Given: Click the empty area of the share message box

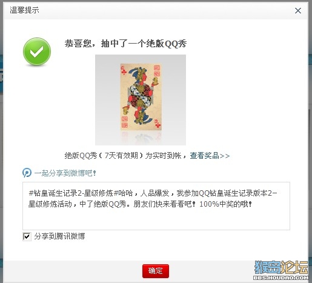Looking at the screenshot, I should [x=156, y=219].
